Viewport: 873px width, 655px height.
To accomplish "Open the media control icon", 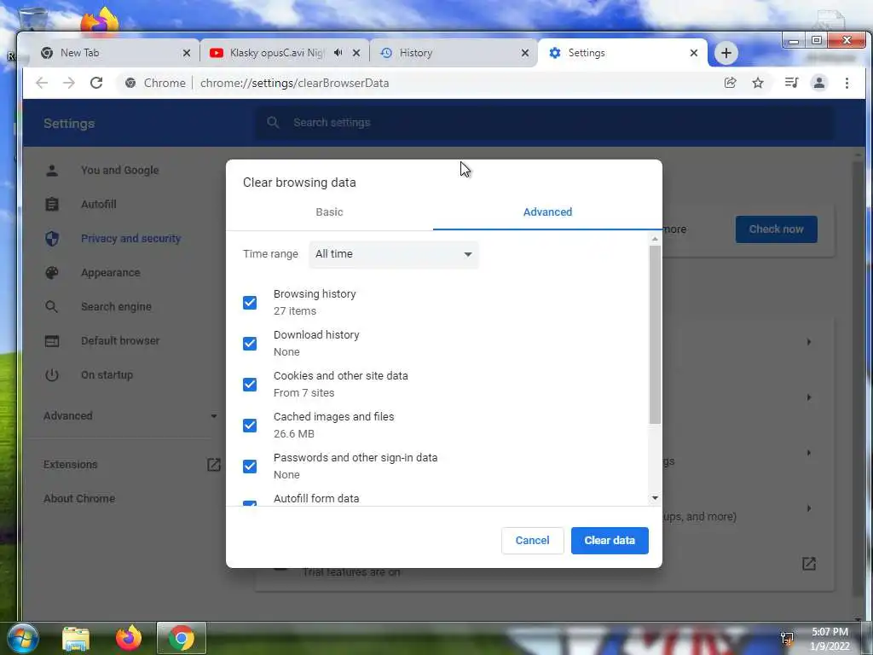I will point(791,83).
